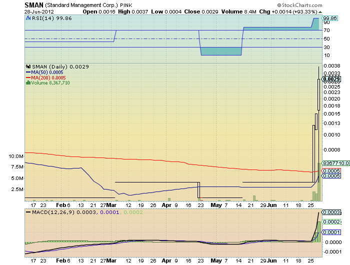Image resolution: width=350 pixels, height=265 pixels.
Task: Click the tall latest candlestick body
Action: pyautogui.click(x=319, y=94)
